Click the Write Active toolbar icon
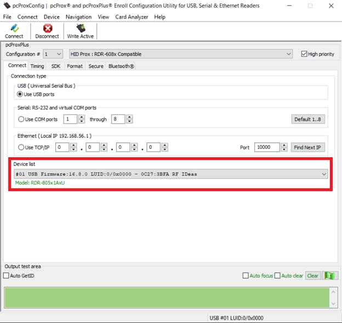This screenshot has width=342, height=323. tap(81, 32)
